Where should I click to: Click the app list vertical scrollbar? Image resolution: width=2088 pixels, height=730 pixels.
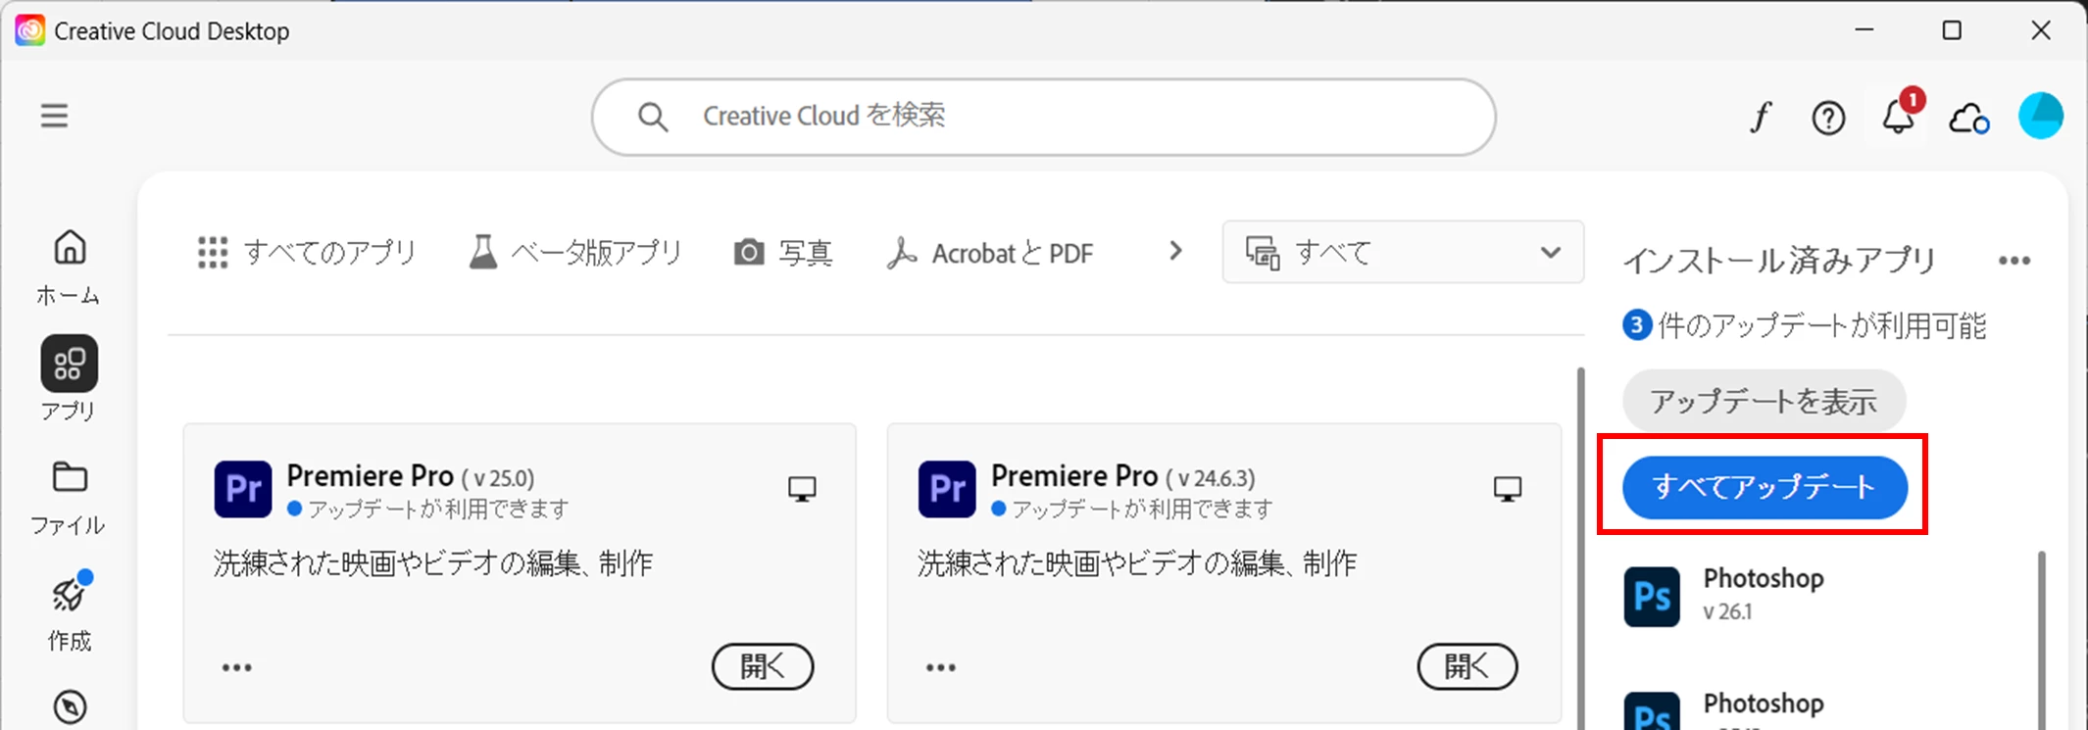click(x=1580, y=549)
